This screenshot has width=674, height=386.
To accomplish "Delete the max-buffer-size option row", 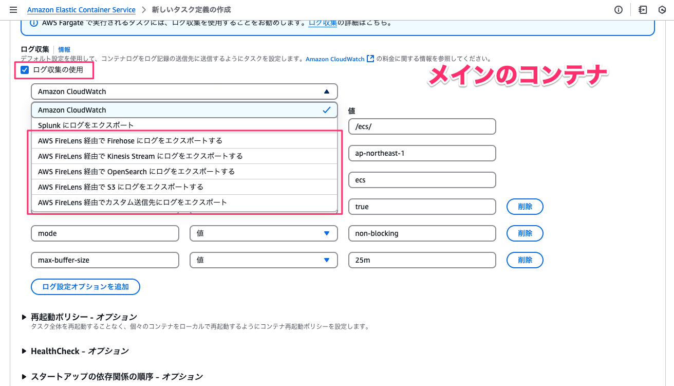I will (x=525, y=260).
